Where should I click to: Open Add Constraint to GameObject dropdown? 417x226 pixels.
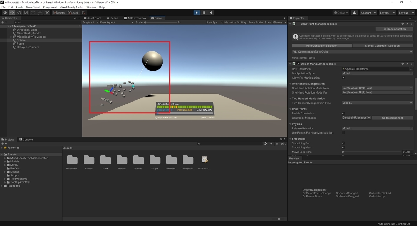352,52
